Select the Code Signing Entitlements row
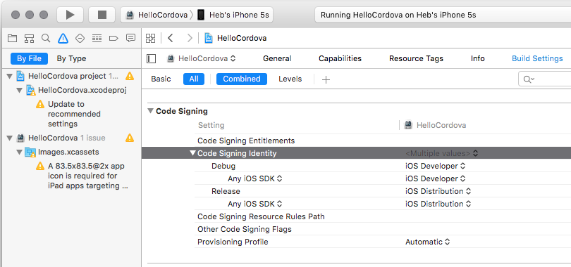The image size is (571, 267). (x=382, y=141)
